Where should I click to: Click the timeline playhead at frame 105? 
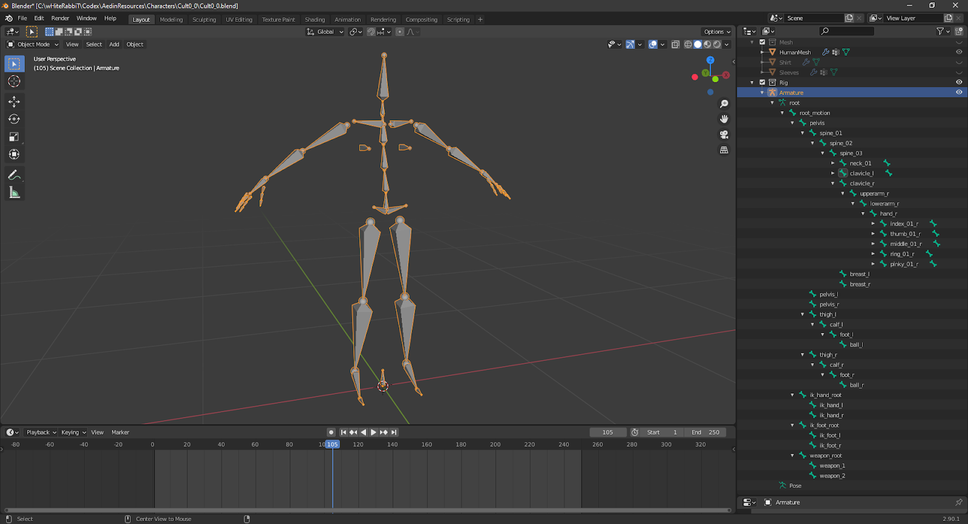click(x=332, y=444)
